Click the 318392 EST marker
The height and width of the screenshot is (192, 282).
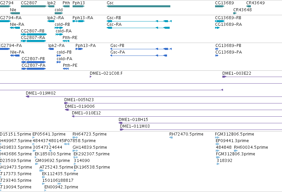tap(218, 164)
